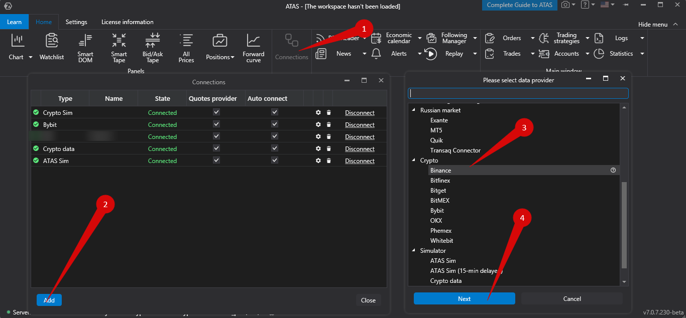Open the Watchlist panel
686x318 pixels.
52,47
